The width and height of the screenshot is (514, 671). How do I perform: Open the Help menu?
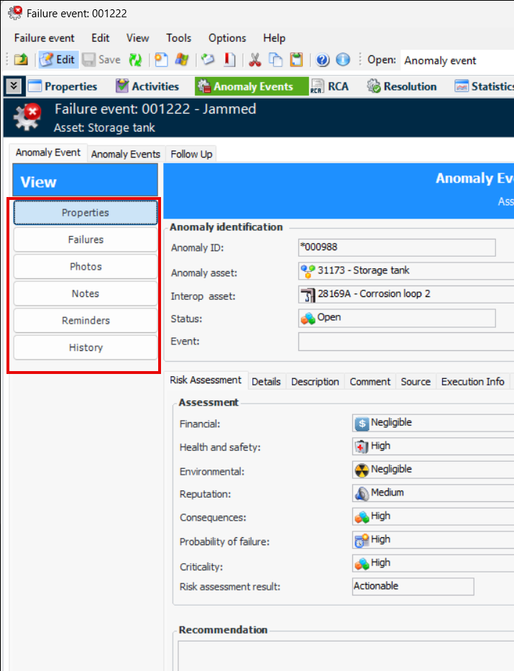274,38
